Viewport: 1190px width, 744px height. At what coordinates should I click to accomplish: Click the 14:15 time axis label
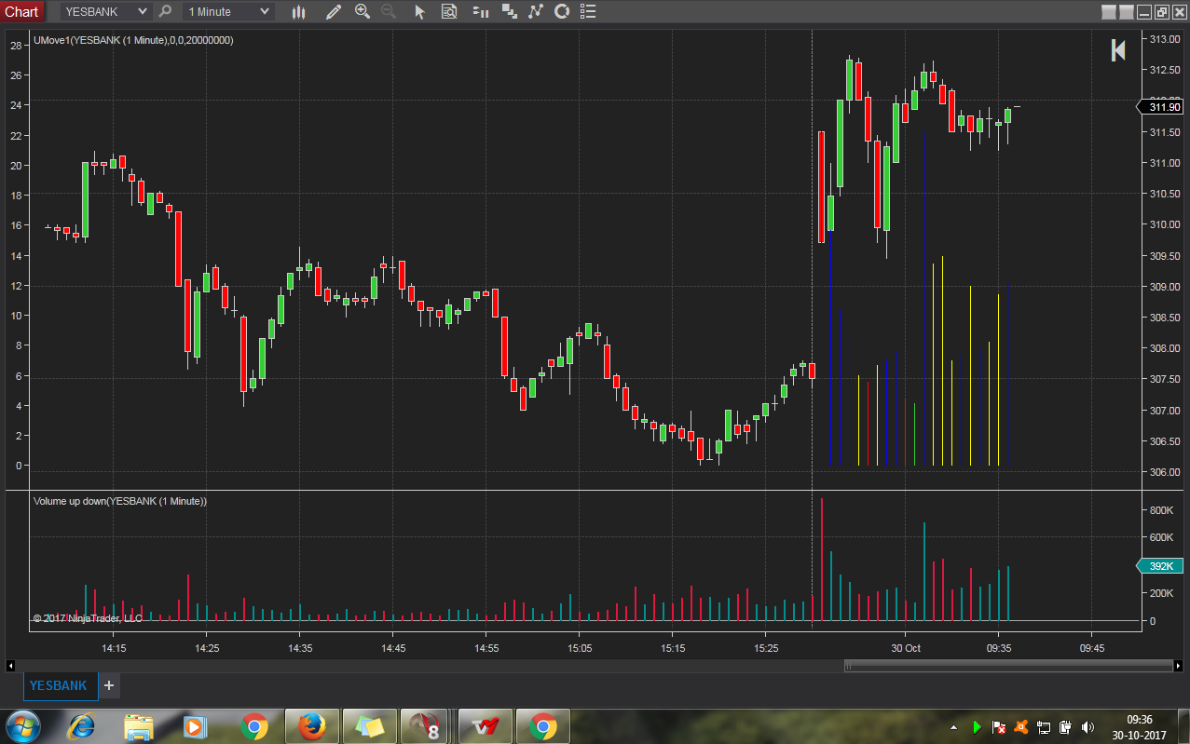(114, 648)
